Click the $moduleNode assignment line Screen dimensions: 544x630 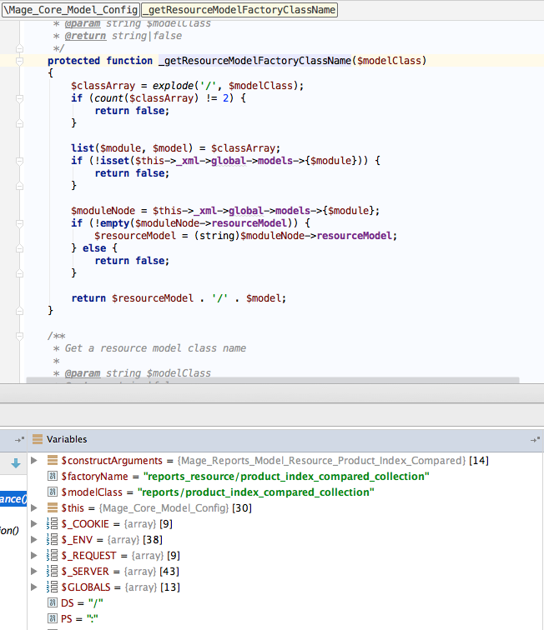(x=225, y=211)
